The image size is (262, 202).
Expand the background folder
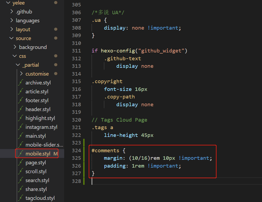coord(15,47)
